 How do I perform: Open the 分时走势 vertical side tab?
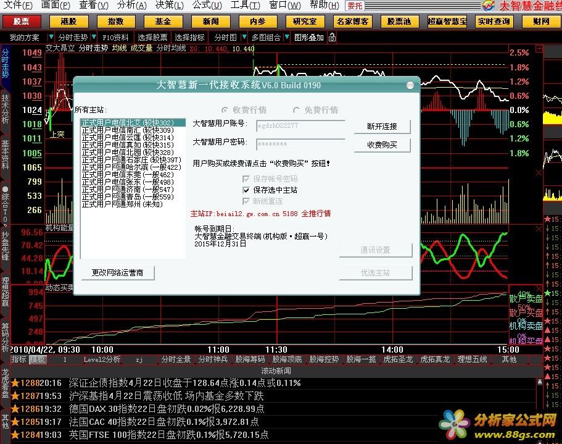(x=5, y=64)
